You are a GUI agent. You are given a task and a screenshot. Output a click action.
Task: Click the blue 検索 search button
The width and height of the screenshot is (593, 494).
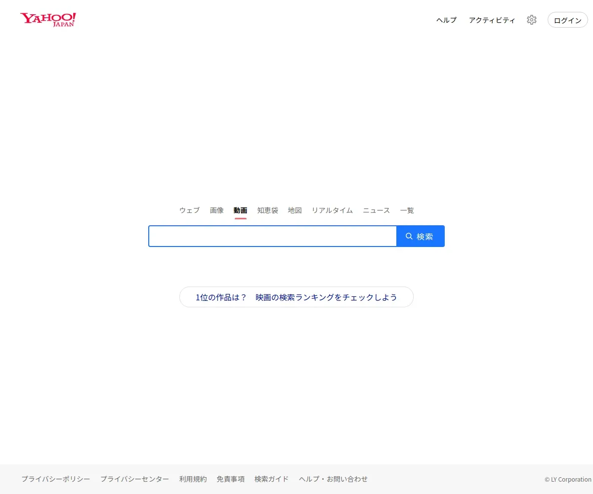(x=421, y=236)
